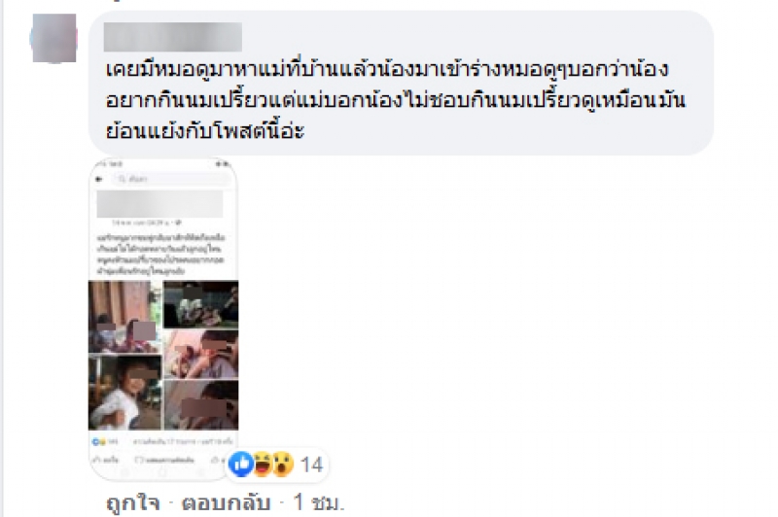778x517 pixels.
Task: Open the list behind reaction count 14
Action: click(x=311, y=465)
